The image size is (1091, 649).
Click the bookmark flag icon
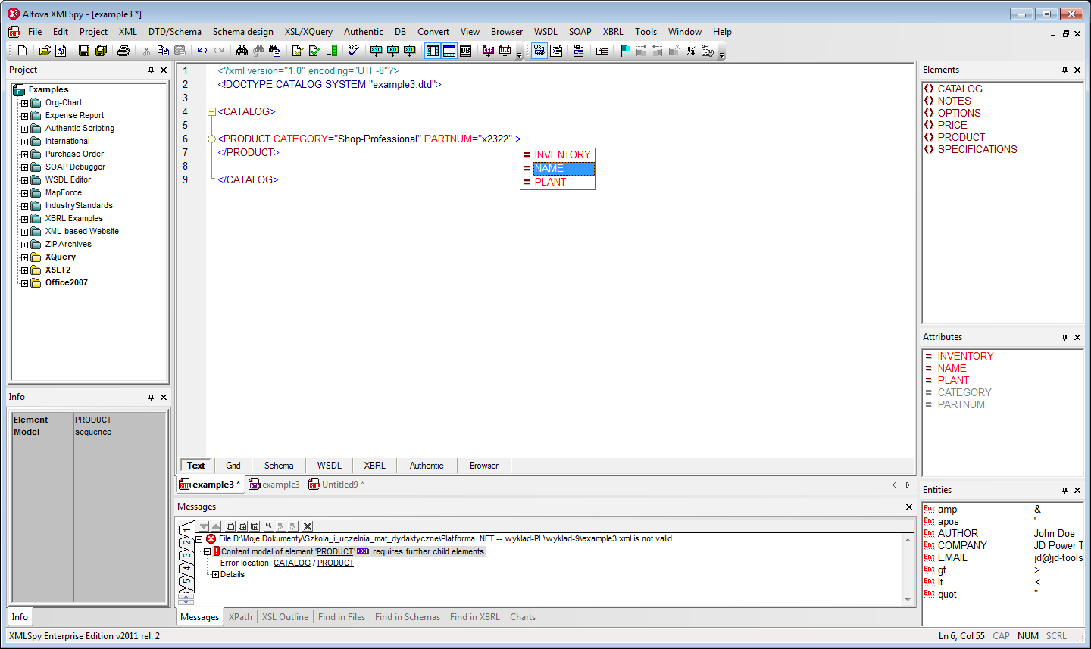[x=625, y=51]
